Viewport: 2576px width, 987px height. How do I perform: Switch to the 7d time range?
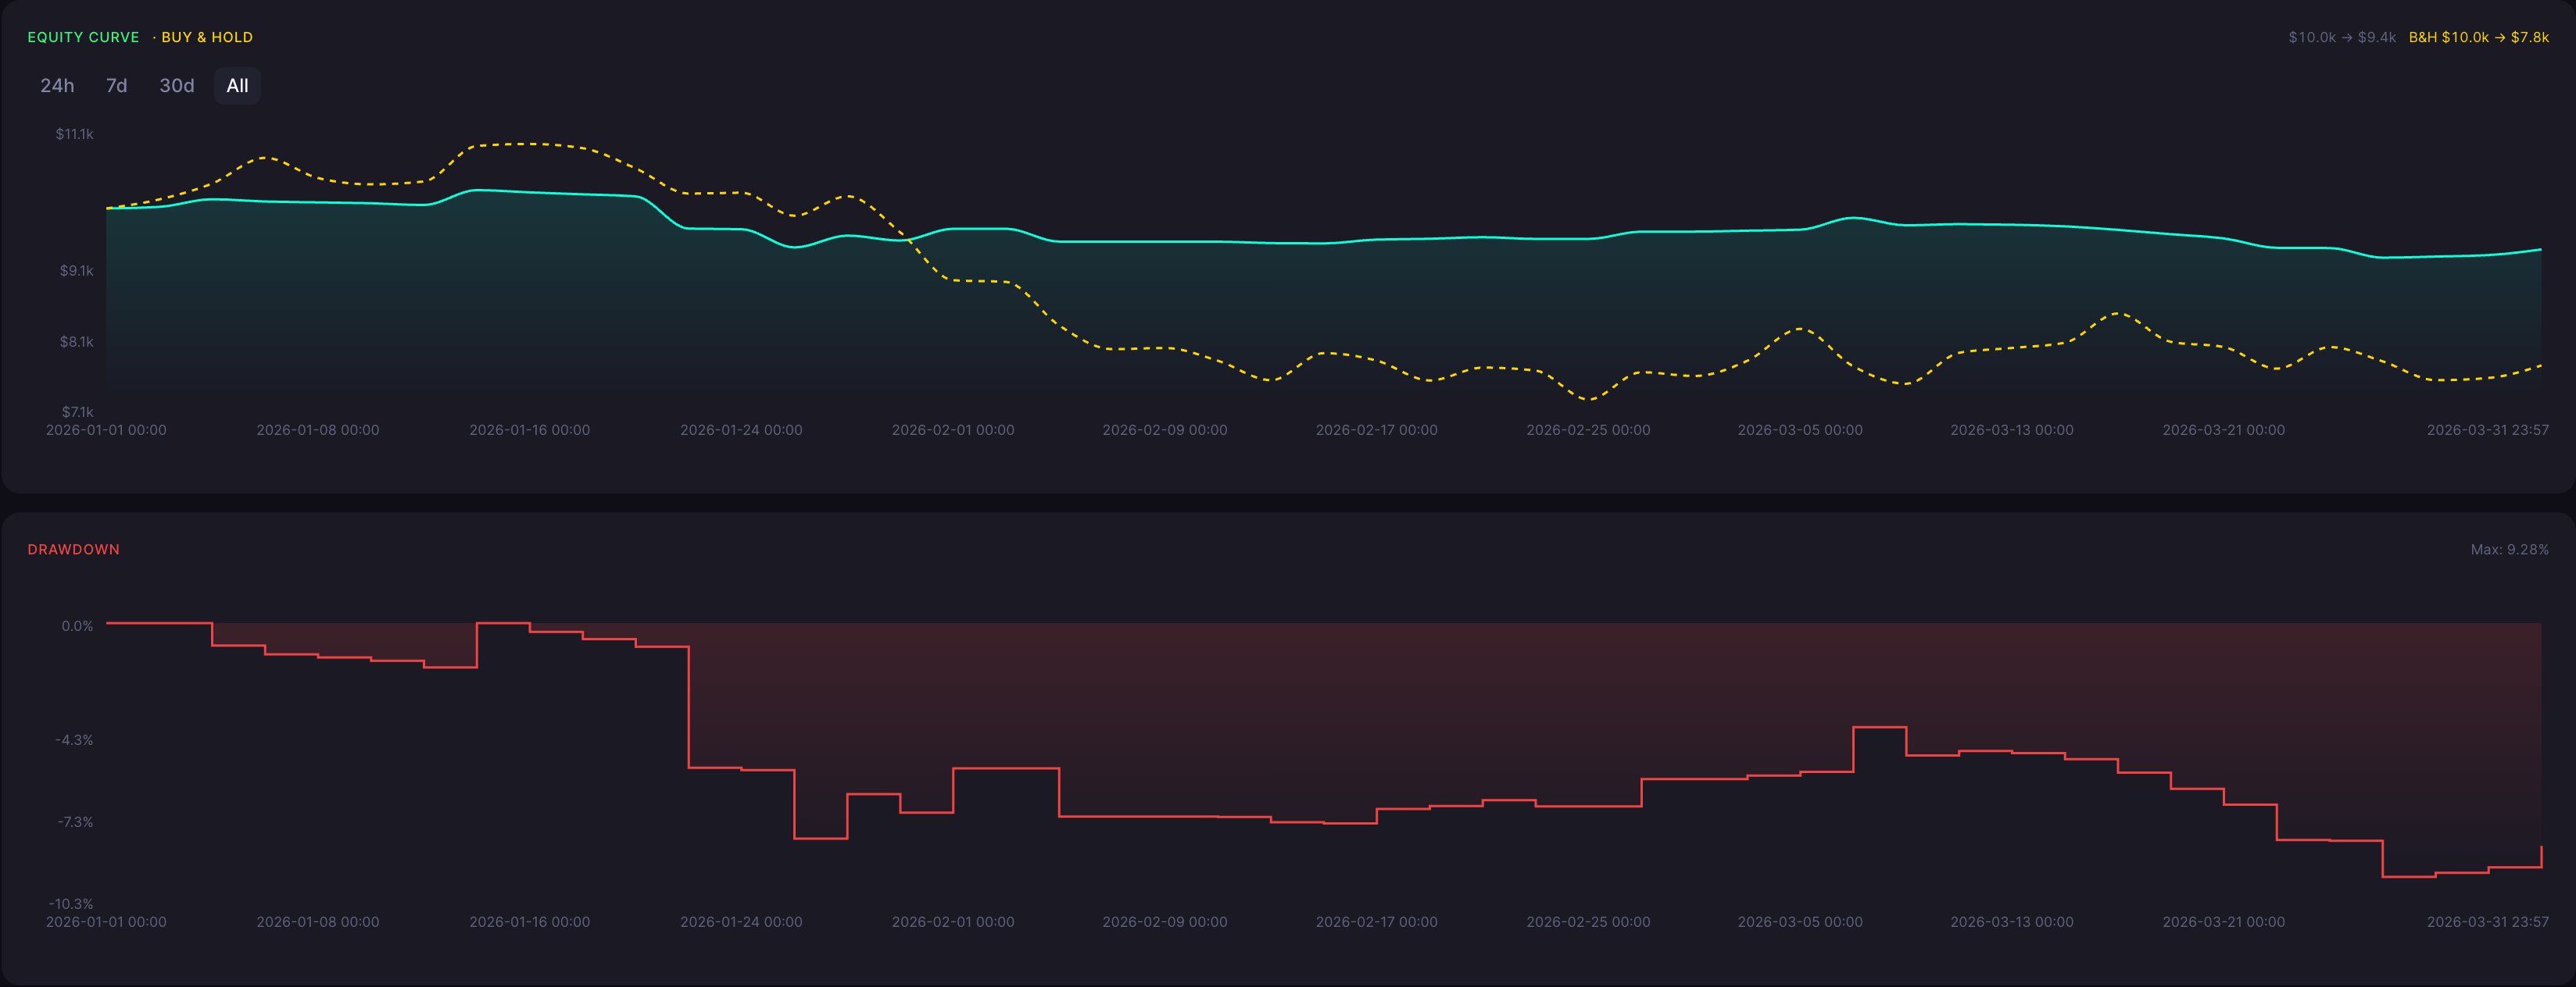point(117,86)
